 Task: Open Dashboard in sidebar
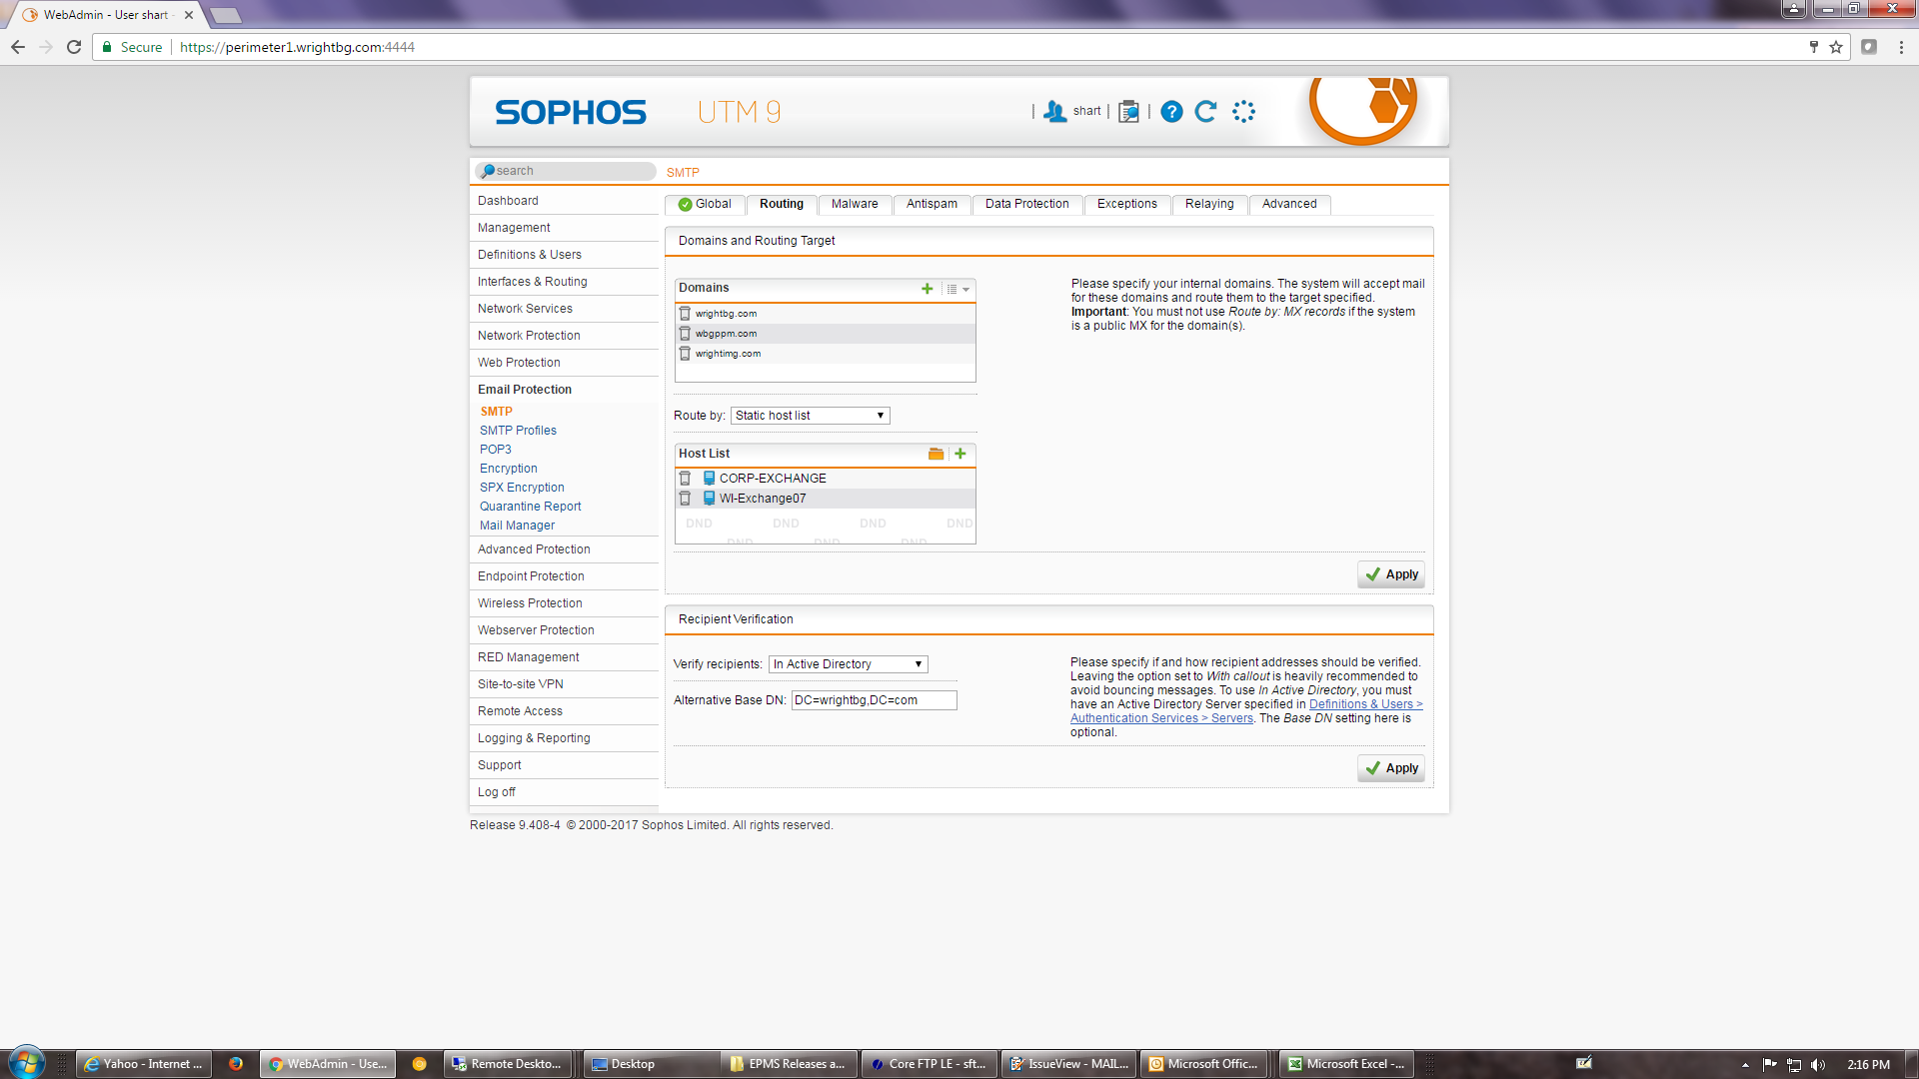[565, 201]
